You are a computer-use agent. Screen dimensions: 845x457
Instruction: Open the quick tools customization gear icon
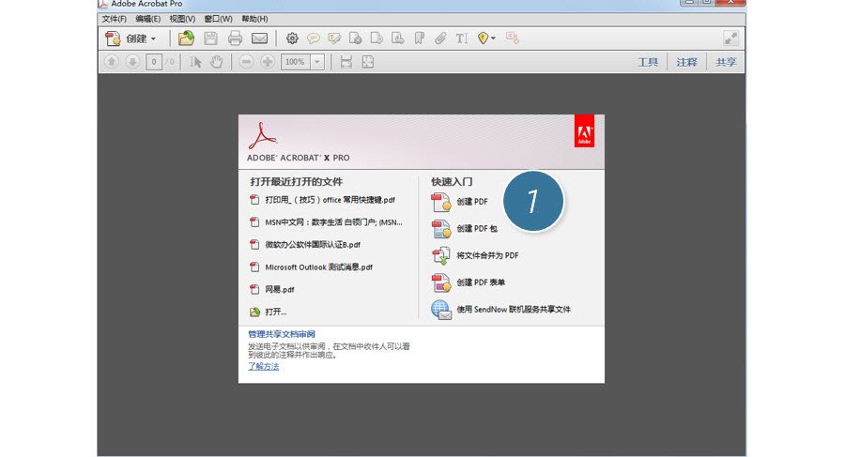tap(292, 38)
